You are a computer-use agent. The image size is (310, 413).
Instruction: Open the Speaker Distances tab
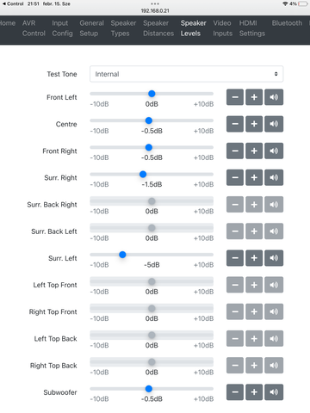click(x=158, y=28)
